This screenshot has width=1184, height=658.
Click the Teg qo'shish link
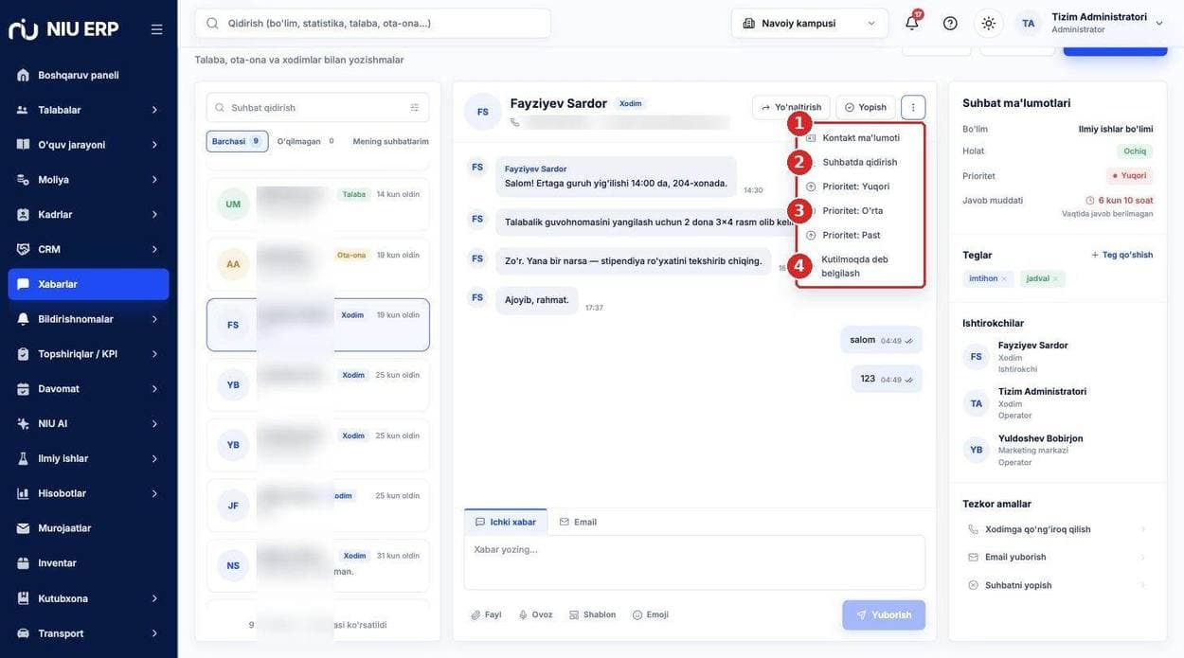[1121, 255]
